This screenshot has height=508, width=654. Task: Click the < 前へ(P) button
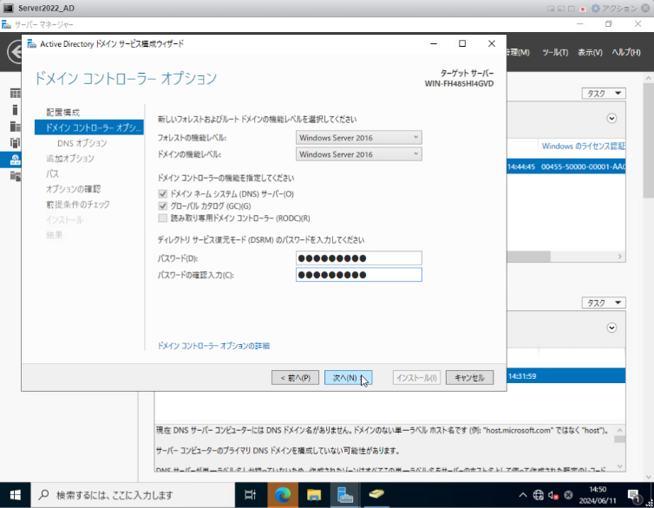pos(295,378)
